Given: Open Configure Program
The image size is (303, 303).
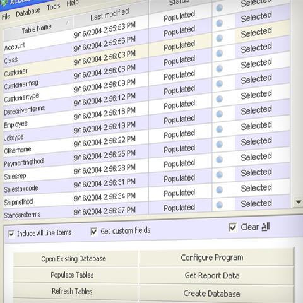Looking at the screenshot, I should pos(216,258).
